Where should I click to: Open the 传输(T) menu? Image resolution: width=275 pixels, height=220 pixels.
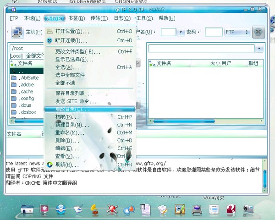tap(99, 18)
